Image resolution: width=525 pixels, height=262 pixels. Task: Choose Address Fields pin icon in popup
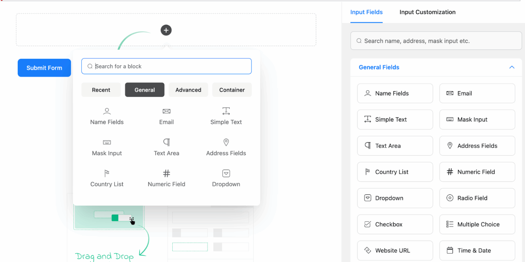(x=226, y=142)
